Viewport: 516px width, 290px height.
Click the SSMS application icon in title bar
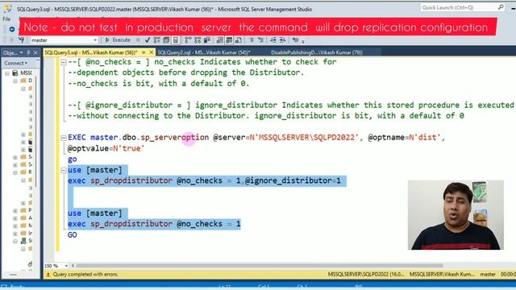7,9
